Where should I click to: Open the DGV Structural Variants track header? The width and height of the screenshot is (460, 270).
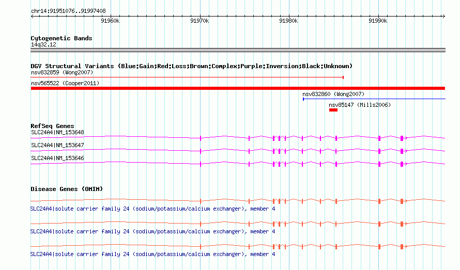tap(192, 66)
